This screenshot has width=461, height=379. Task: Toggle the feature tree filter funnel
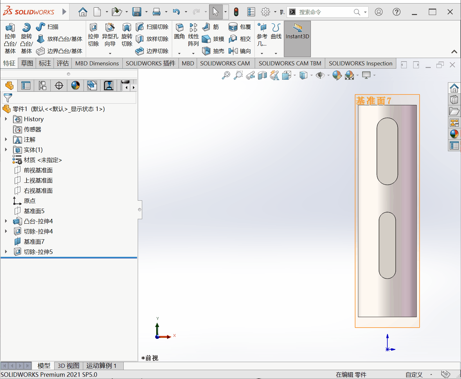click(x=8, y=98)
